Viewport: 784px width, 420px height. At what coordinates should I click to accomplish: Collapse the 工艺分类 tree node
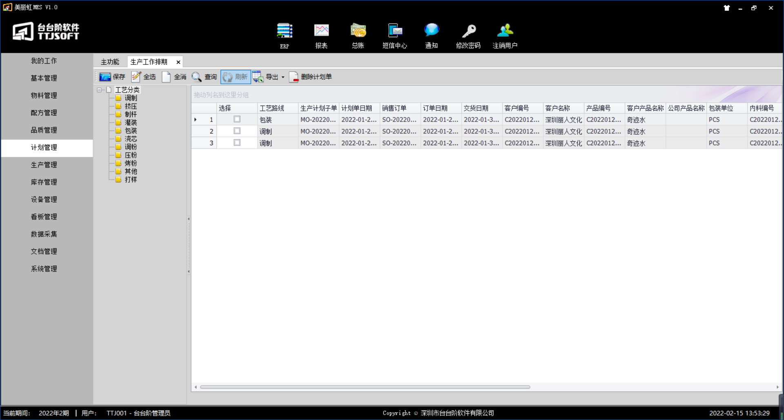[99, 90]
